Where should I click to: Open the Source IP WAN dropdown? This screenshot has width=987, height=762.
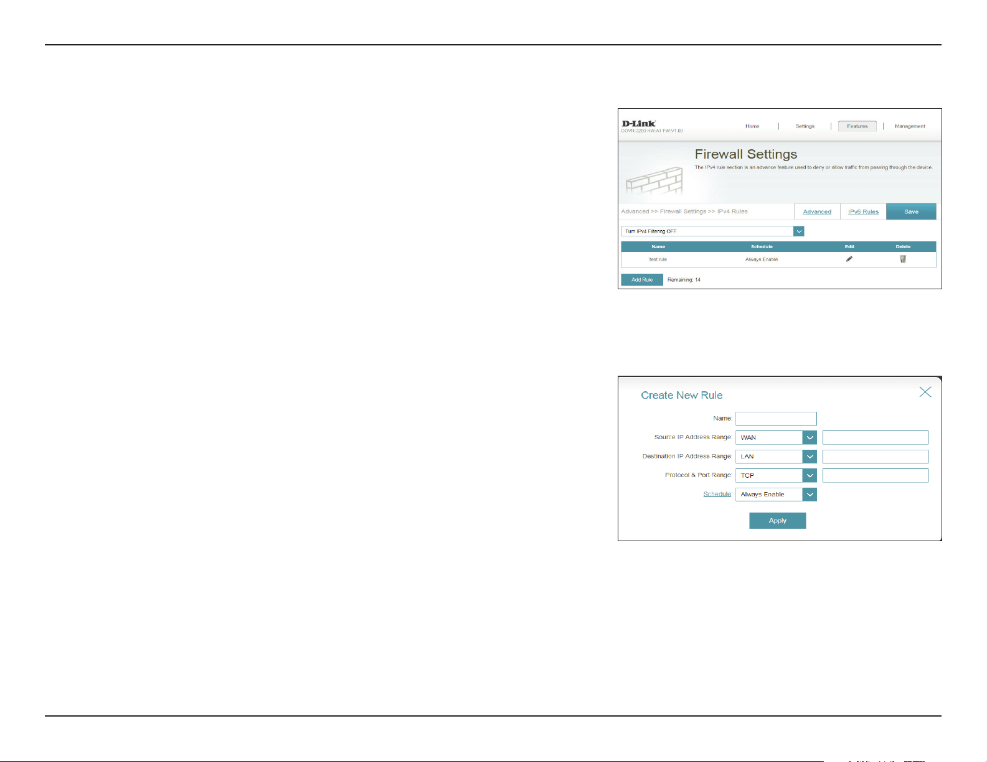pyautogui.click(x=776, y=437)
